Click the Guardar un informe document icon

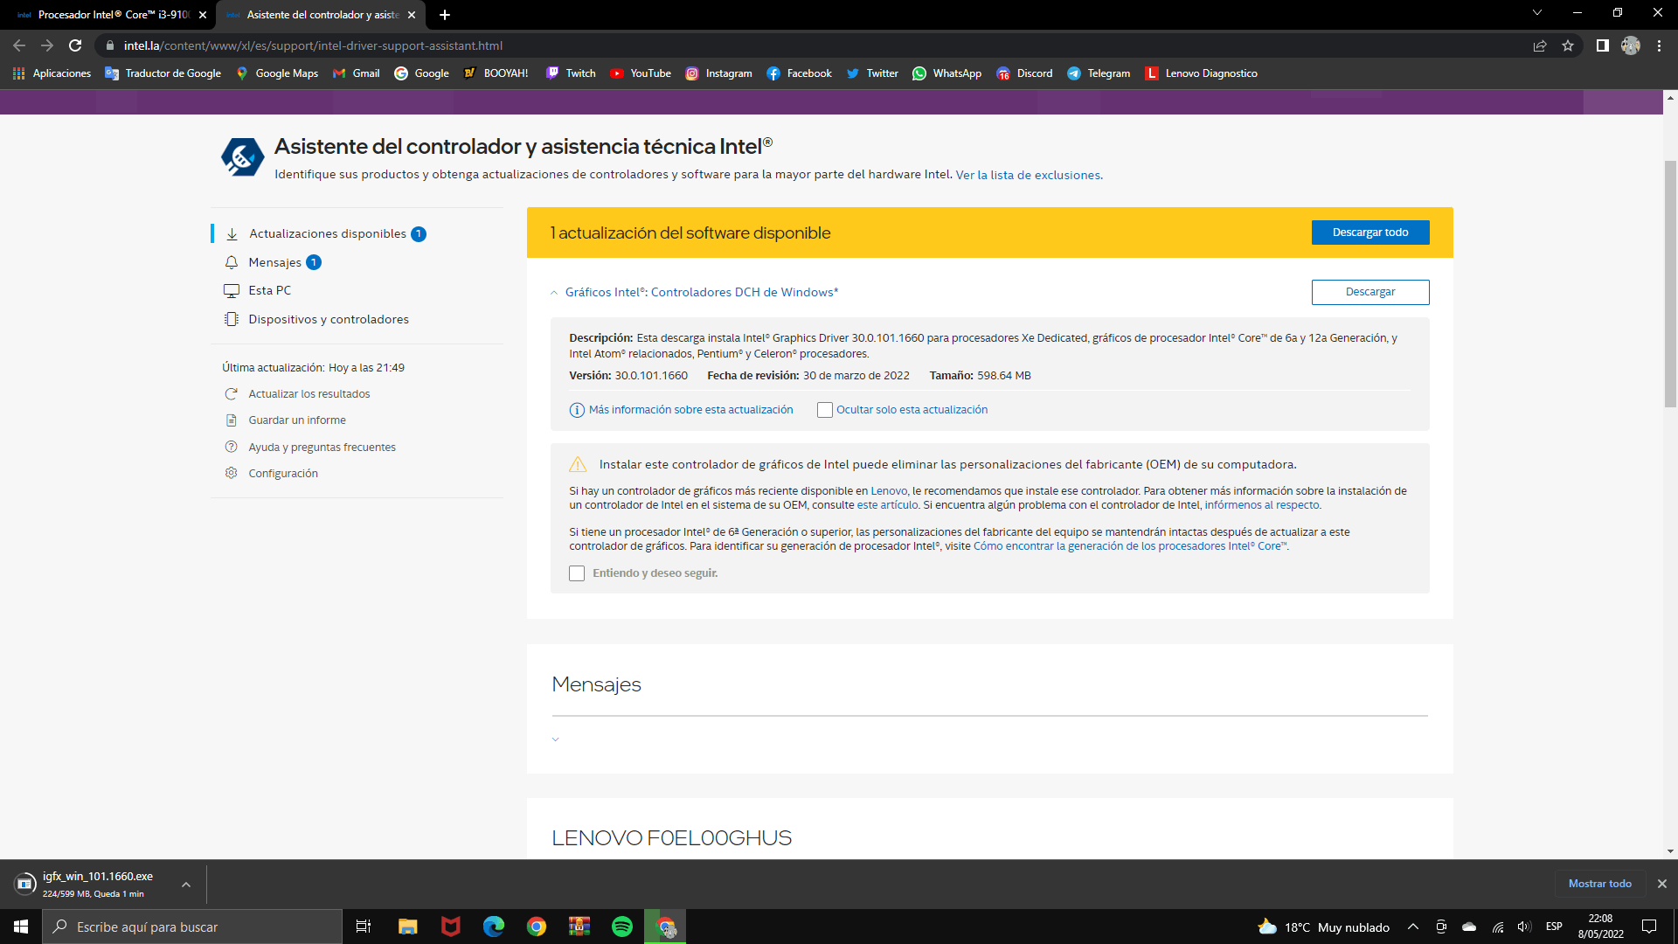pyautogui.click(x=232, y=420)
